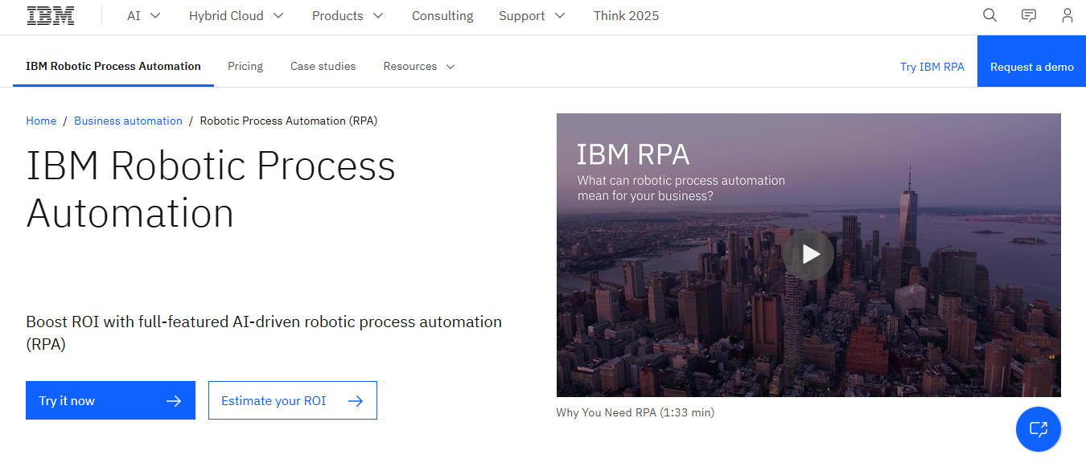This screenshot has height=463, width=1086.
Task: Click the 'IBM Robotic Process Automation' main heading
Action: (x=211, y=189)
